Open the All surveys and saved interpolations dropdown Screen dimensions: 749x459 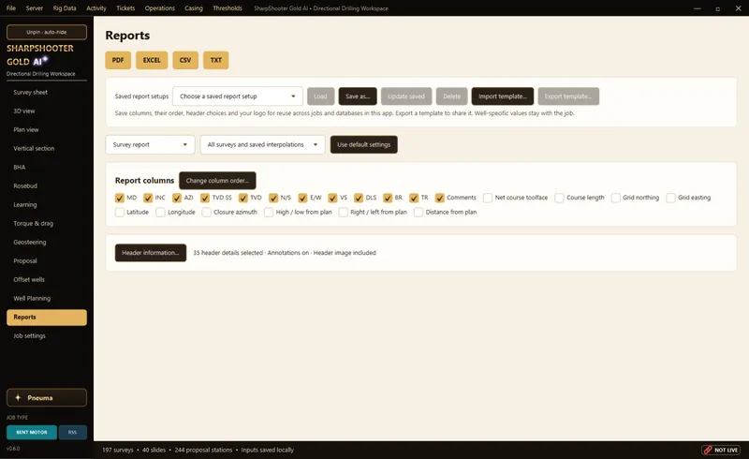point(262,144)
